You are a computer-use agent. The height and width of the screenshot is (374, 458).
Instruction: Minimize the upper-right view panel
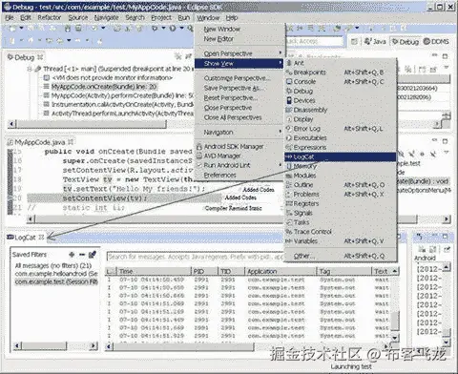[x=434, y=55]
